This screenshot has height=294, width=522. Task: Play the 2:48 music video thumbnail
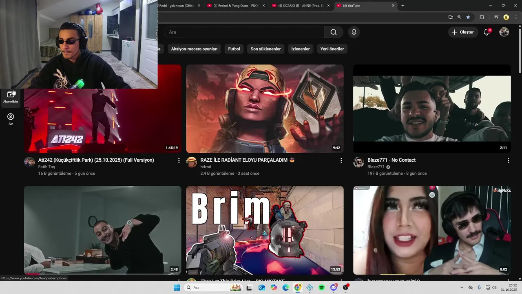102,230
